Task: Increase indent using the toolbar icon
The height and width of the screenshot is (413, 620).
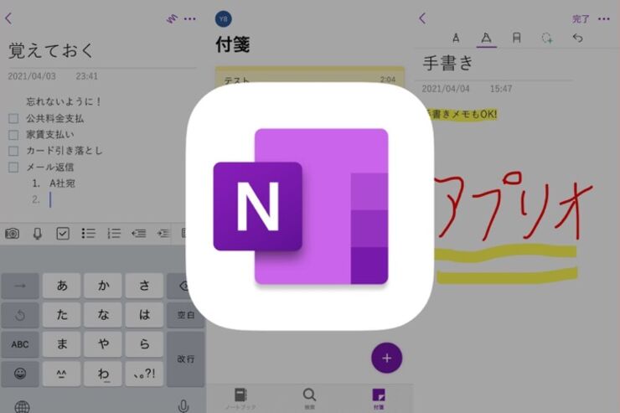Action: coord(163,234)
